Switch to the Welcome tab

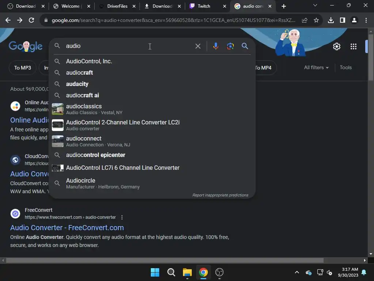(69, 6)
